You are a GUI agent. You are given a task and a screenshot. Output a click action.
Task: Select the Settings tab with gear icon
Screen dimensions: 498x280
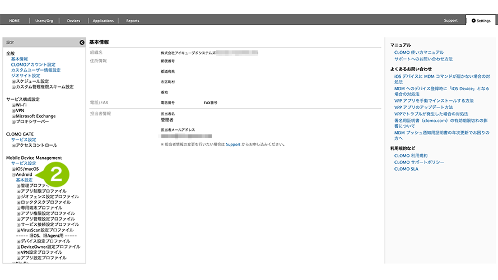coord(481,21)
